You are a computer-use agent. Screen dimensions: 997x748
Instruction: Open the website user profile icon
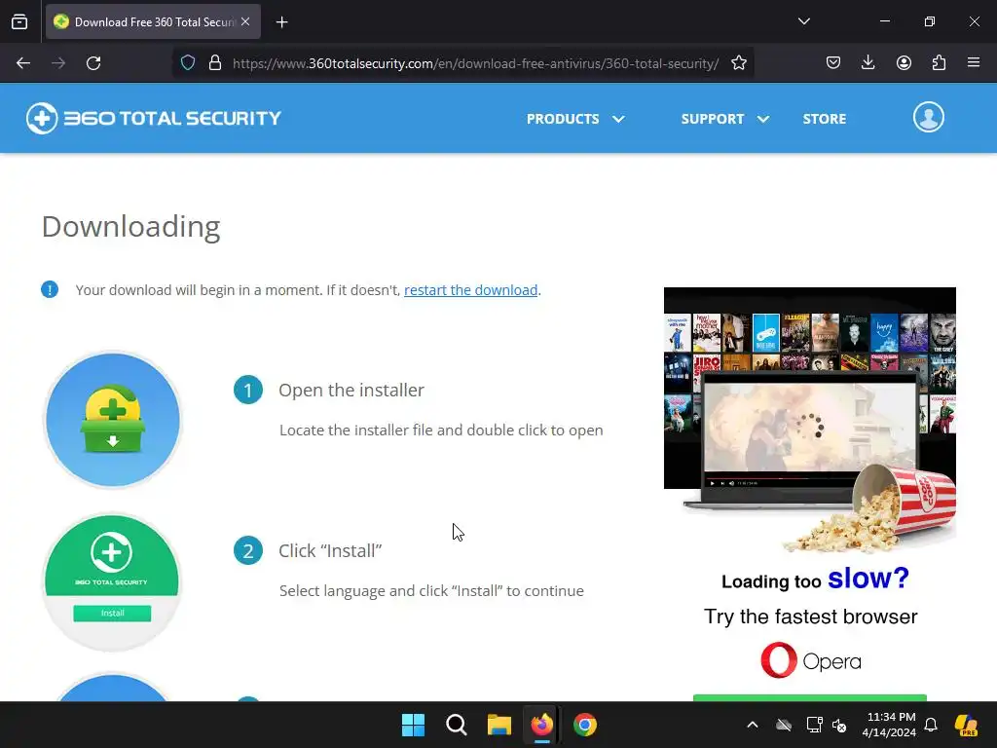coord(928,118)
